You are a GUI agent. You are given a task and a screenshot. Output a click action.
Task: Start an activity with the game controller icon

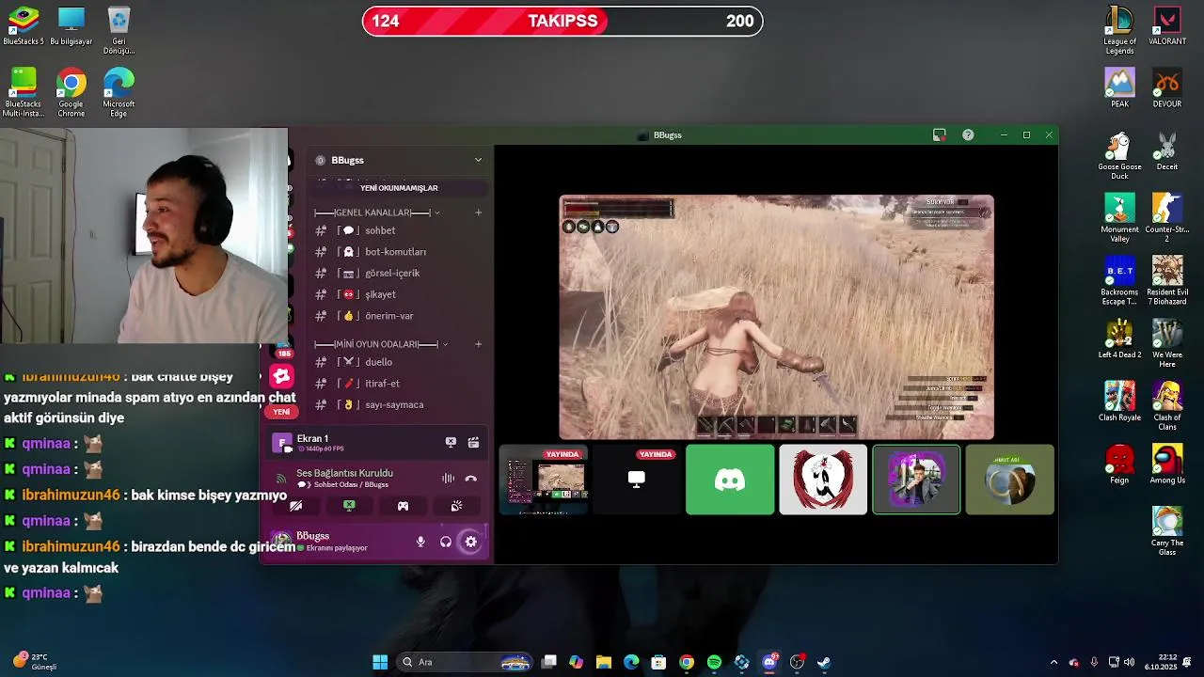point(403,506)
